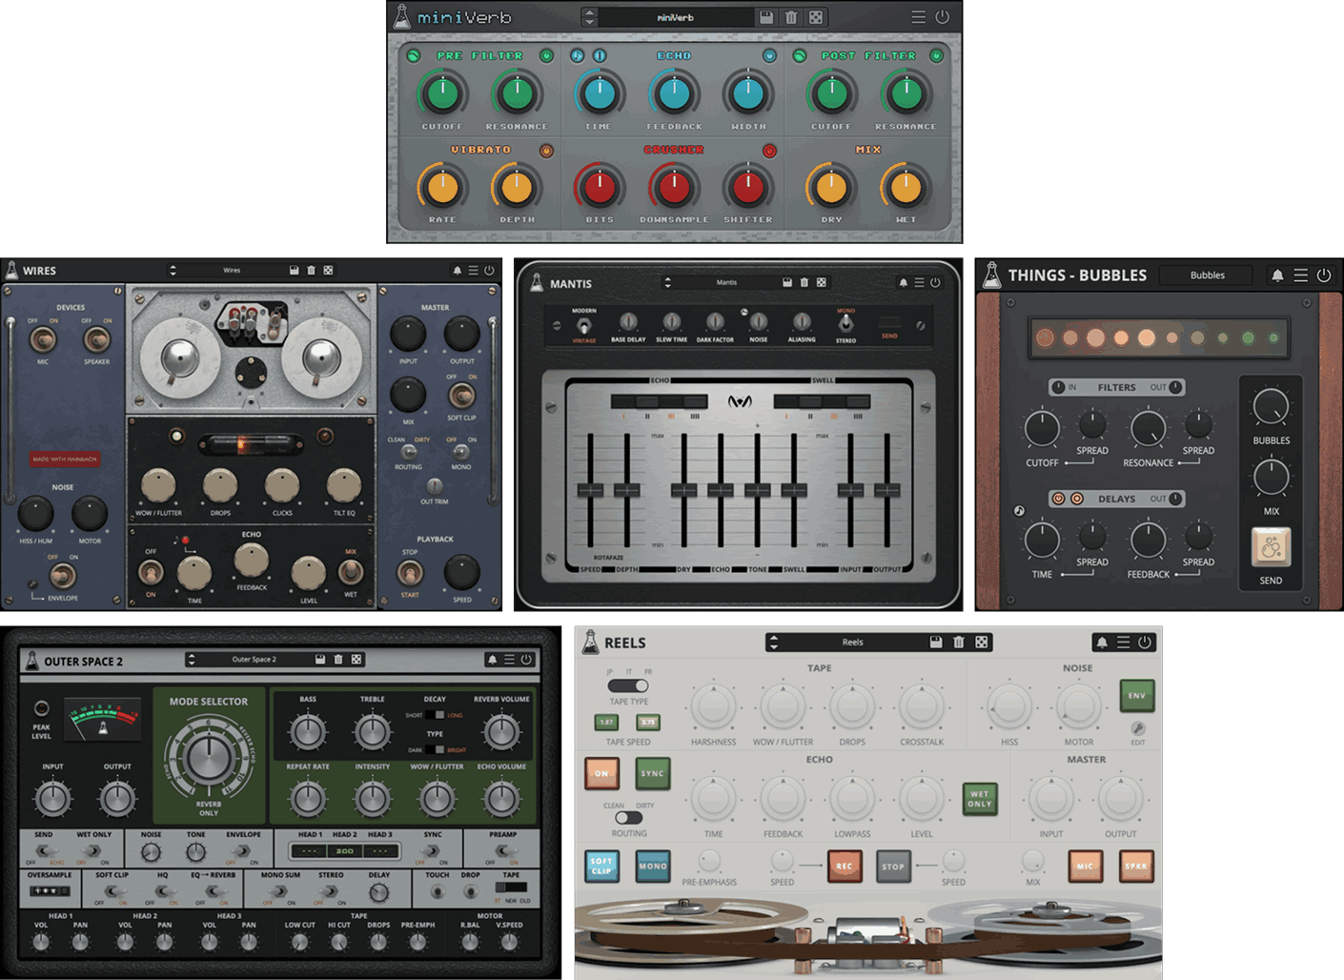Adjust Pre Filter Cutoff knob in miniVerb
1344x980 pixels.
pos(442,94)
